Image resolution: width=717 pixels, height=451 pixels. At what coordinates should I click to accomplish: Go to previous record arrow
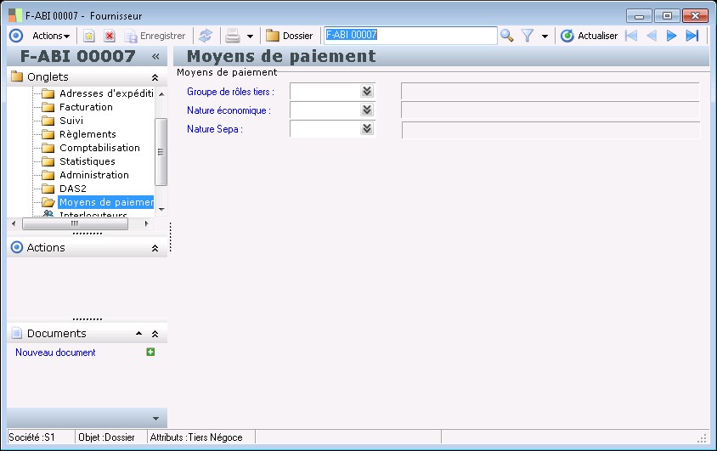coord(652,36)
